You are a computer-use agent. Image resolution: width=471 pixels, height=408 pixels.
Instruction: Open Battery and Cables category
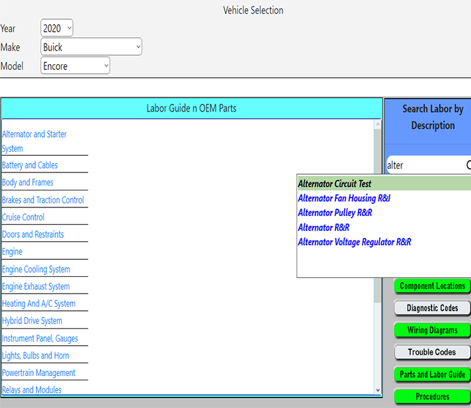tap(29, 165)
